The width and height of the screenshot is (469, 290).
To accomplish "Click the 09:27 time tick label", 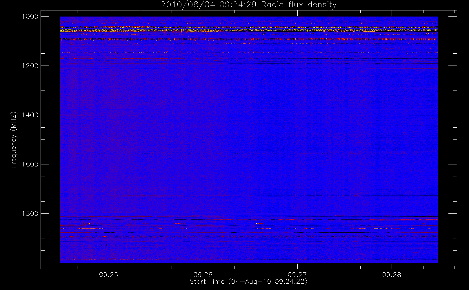I will 297,275.
